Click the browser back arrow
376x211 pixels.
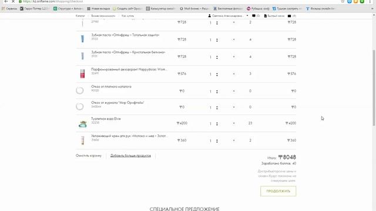click(6, 1)
